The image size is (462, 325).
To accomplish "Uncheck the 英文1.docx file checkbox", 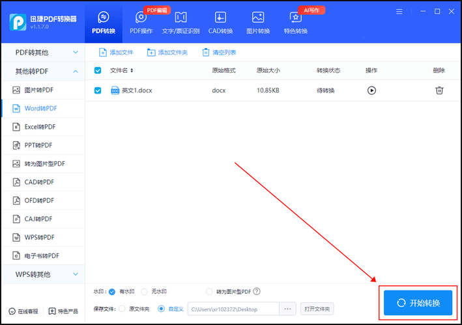I will pos(98,90).
